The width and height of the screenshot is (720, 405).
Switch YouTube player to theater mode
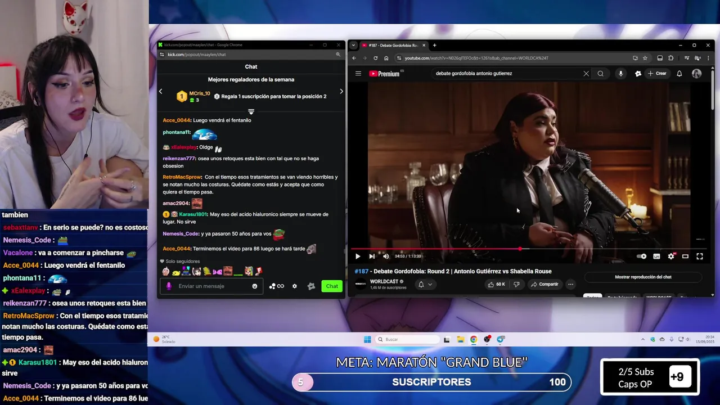click(685, 256)
